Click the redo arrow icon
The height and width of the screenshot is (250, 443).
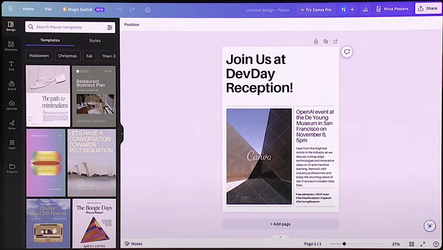pos(132,10)
